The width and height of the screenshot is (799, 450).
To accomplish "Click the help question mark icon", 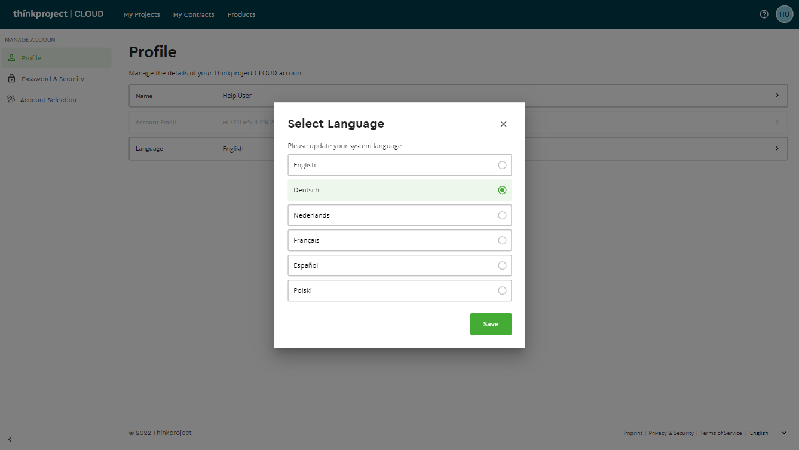I will [764, 14].
